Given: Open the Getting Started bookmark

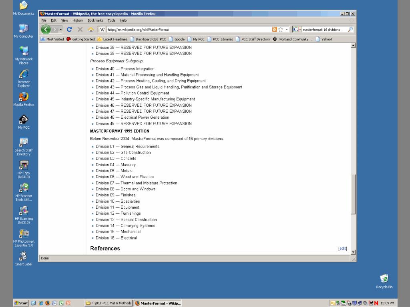Looking at the screenshot, I should click(x=80, y=39).
